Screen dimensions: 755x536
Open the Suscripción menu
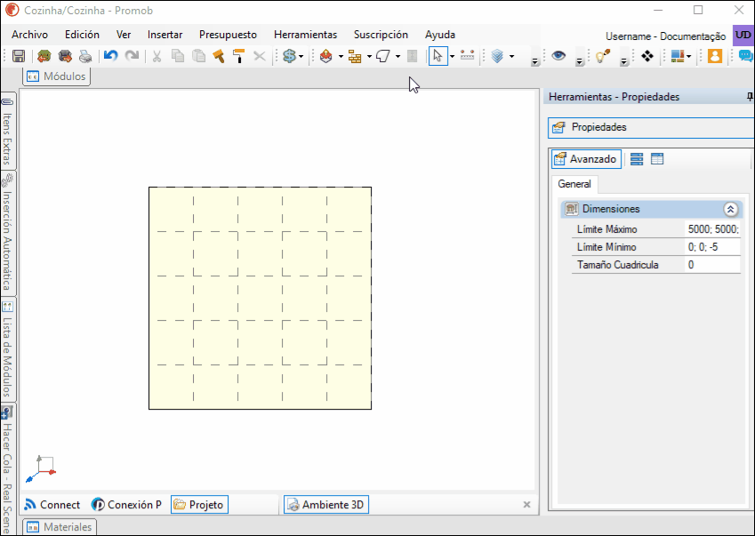381,35
